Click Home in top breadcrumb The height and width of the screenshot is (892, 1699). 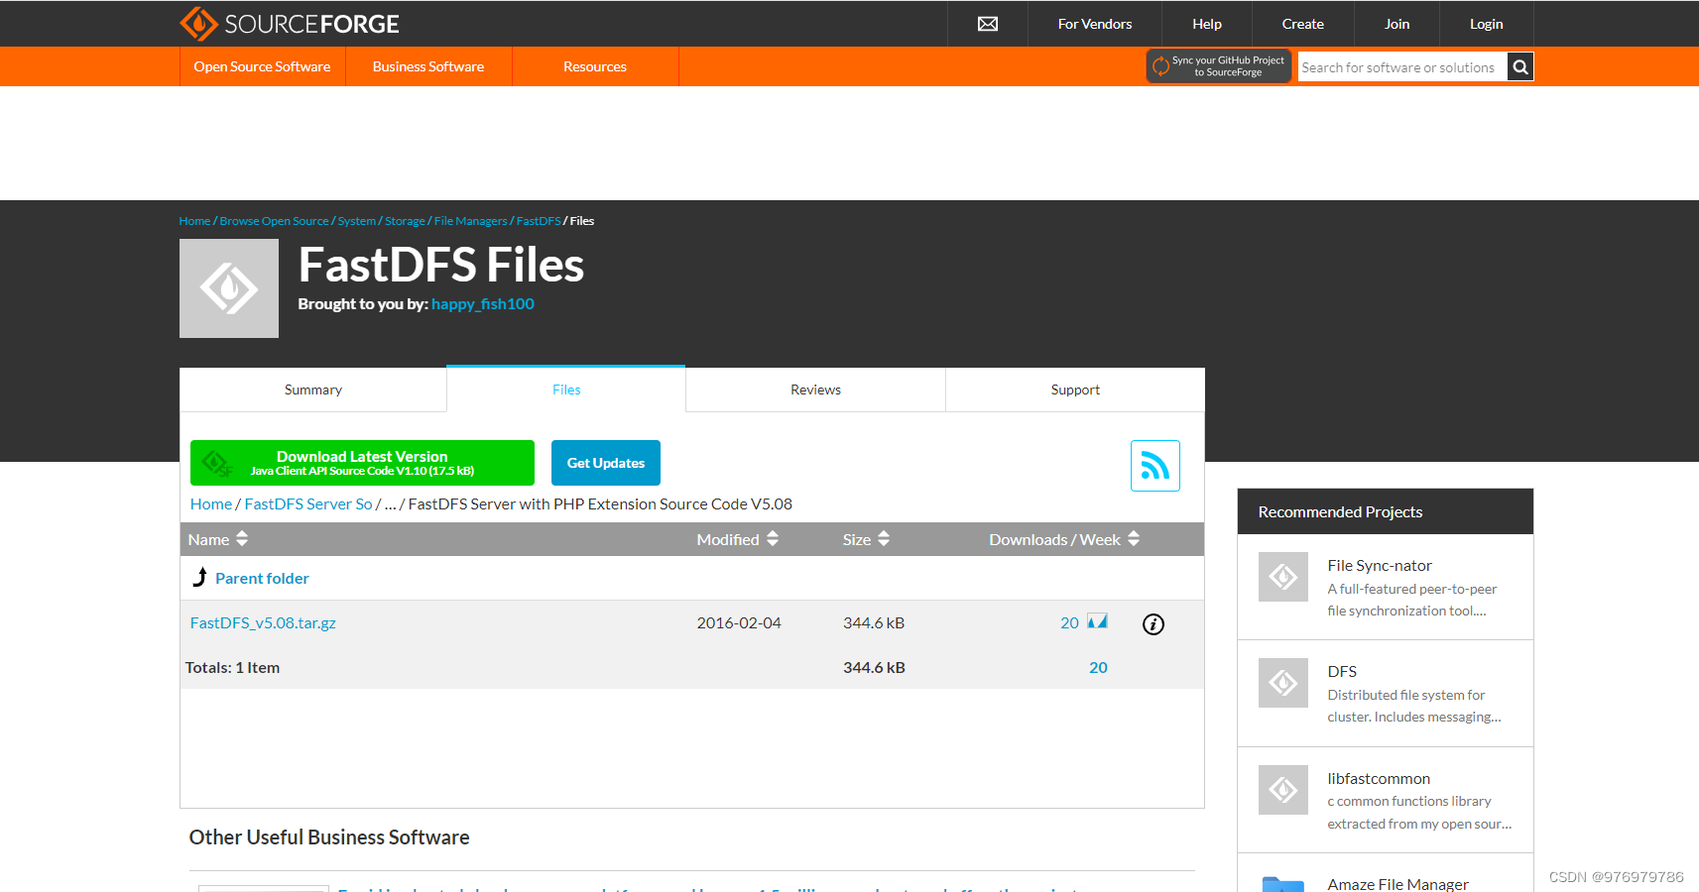click(194, 221)
